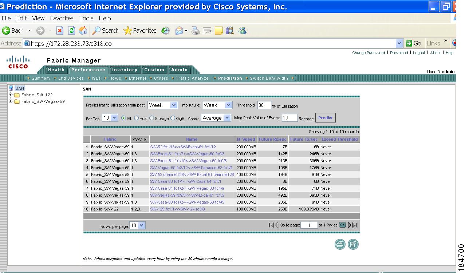Click the address bar Go button

414,43
